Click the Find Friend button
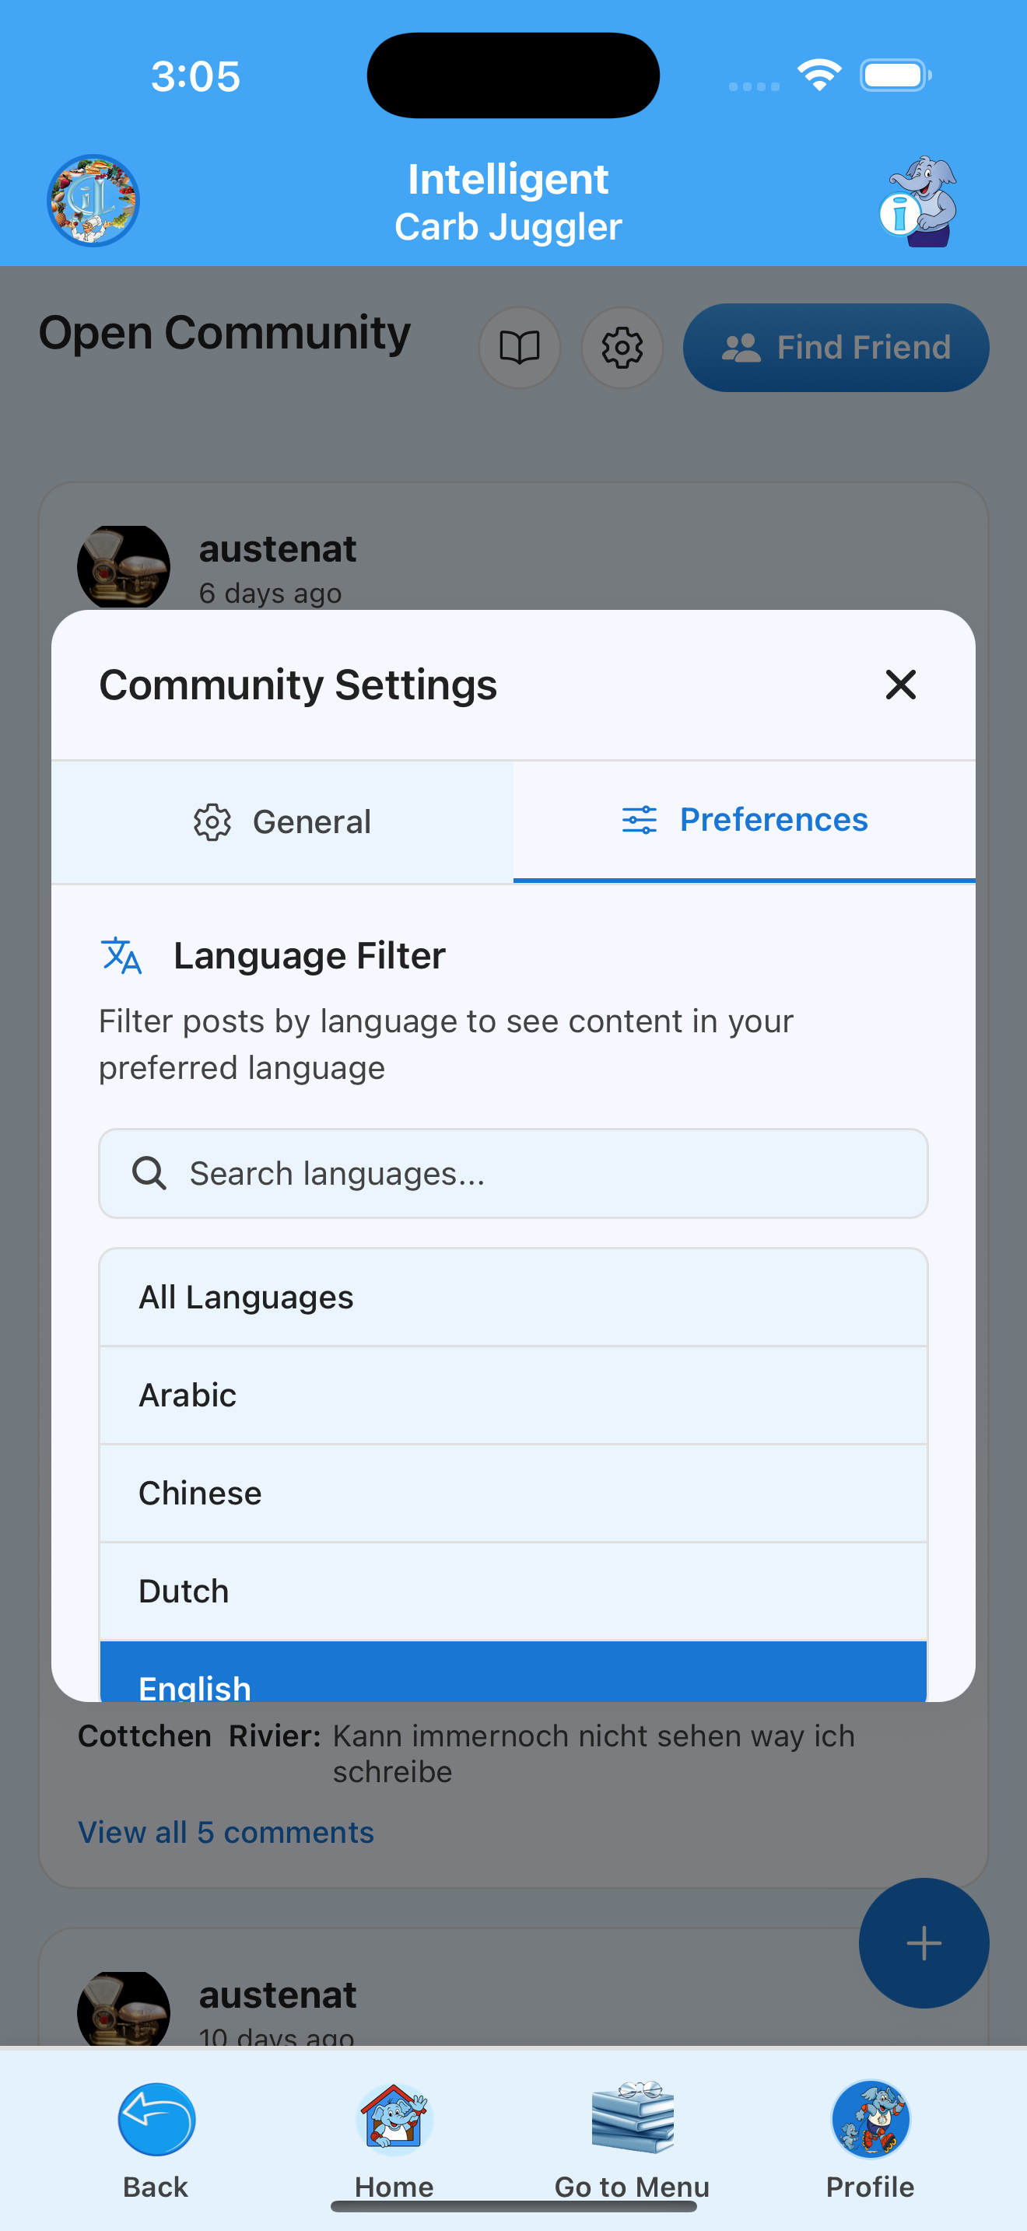 (x=836, y=348)
